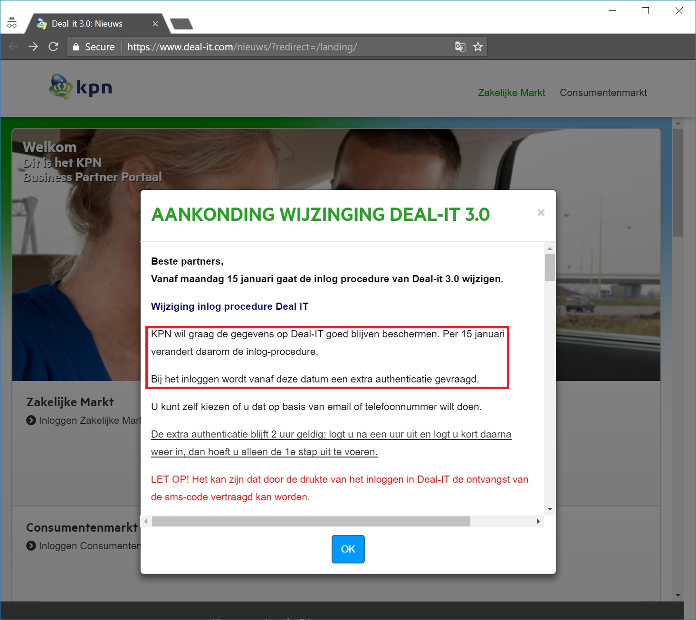Click the dialog scroll up arrow
Image resolution: width=696 pixels, height=620 pixels.
tap(550, 248)
